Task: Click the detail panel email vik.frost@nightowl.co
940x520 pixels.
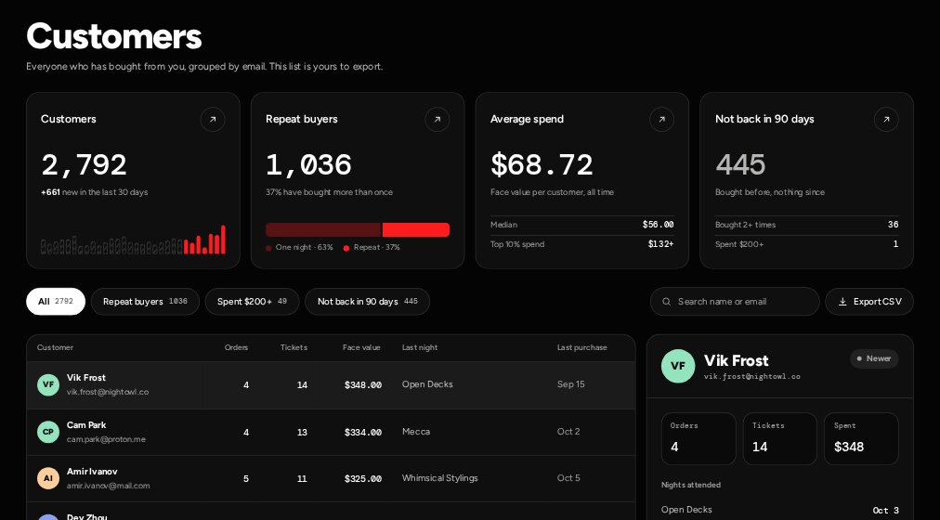Action: tap(752, 377)
